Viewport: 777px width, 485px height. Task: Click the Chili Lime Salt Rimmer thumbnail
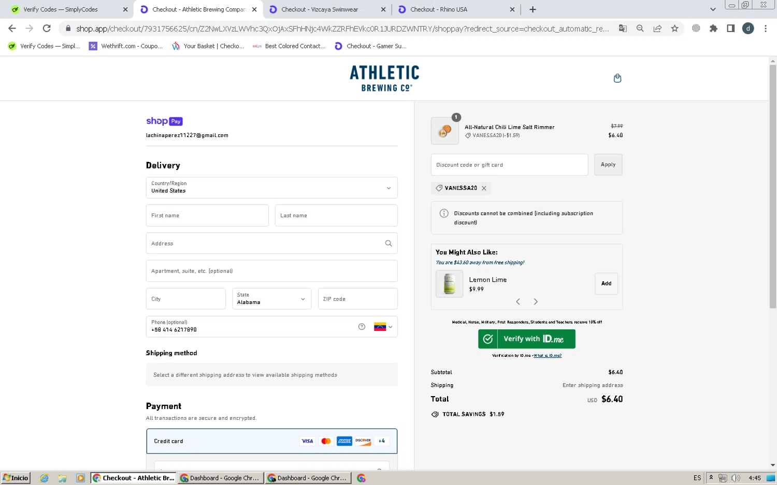pyautogui.click(x=444, y=131)
